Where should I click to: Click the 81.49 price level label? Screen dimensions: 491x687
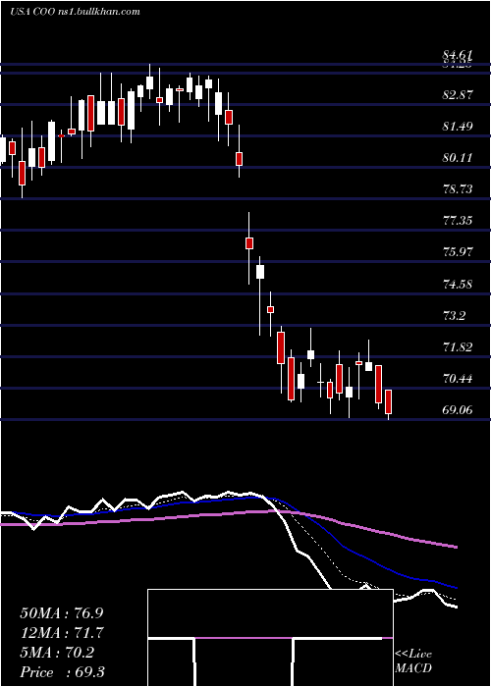coord(458,127)
